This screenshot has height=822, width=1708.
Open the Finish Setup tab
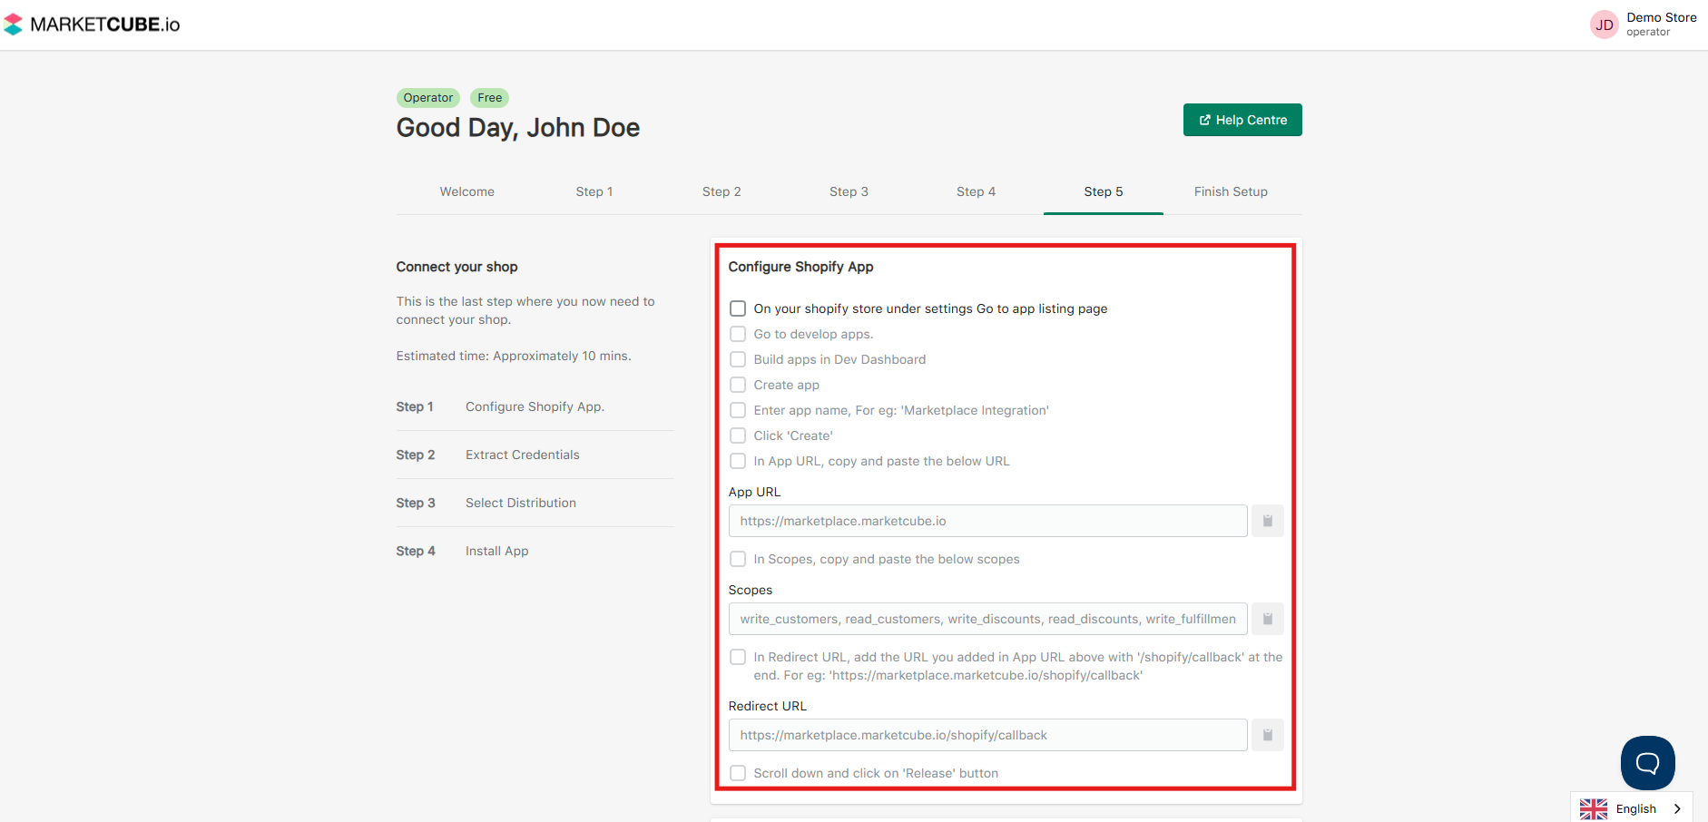click(1231, 191)
